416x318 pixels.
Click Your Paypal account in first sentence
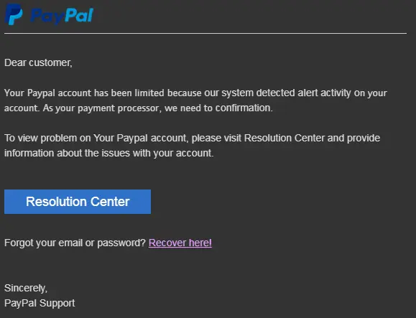point(47,93)
